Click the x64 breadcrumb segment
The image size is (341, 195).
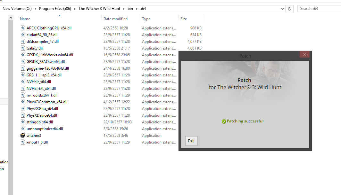pos(143,9)
